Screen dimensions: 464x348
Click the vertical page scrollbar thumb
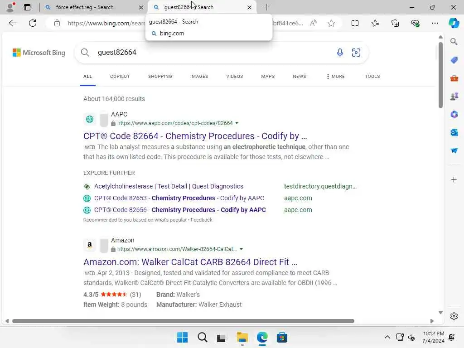click(440, 76)
